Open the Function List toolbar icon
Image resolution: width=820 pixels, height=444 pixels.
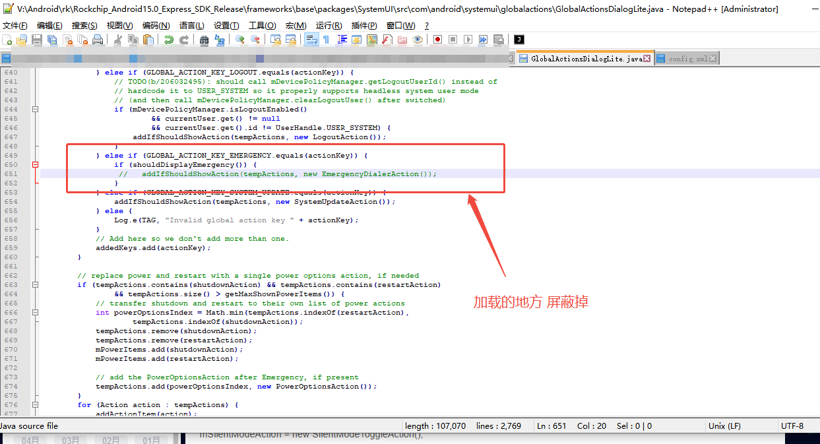pyautogui.click(x=387, y=40)
